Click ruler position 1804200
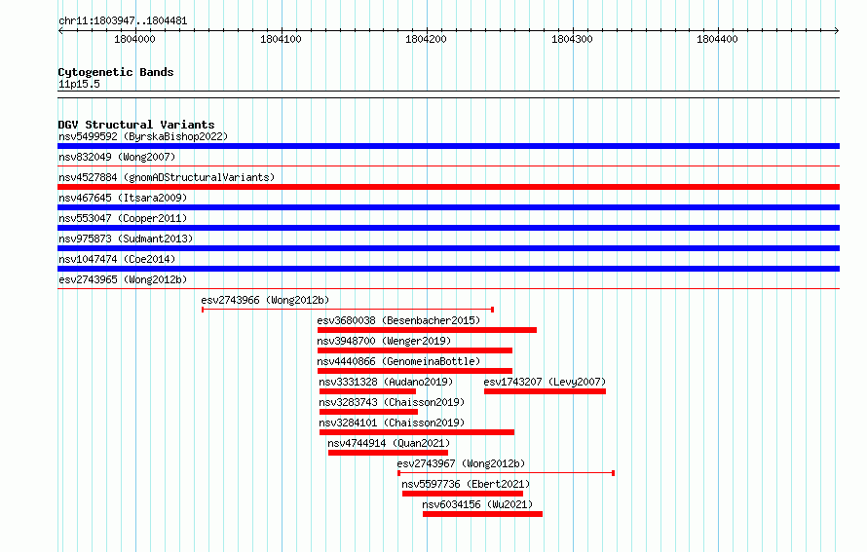The height and width of the screenshot is (552, 867). pos(426,39)
